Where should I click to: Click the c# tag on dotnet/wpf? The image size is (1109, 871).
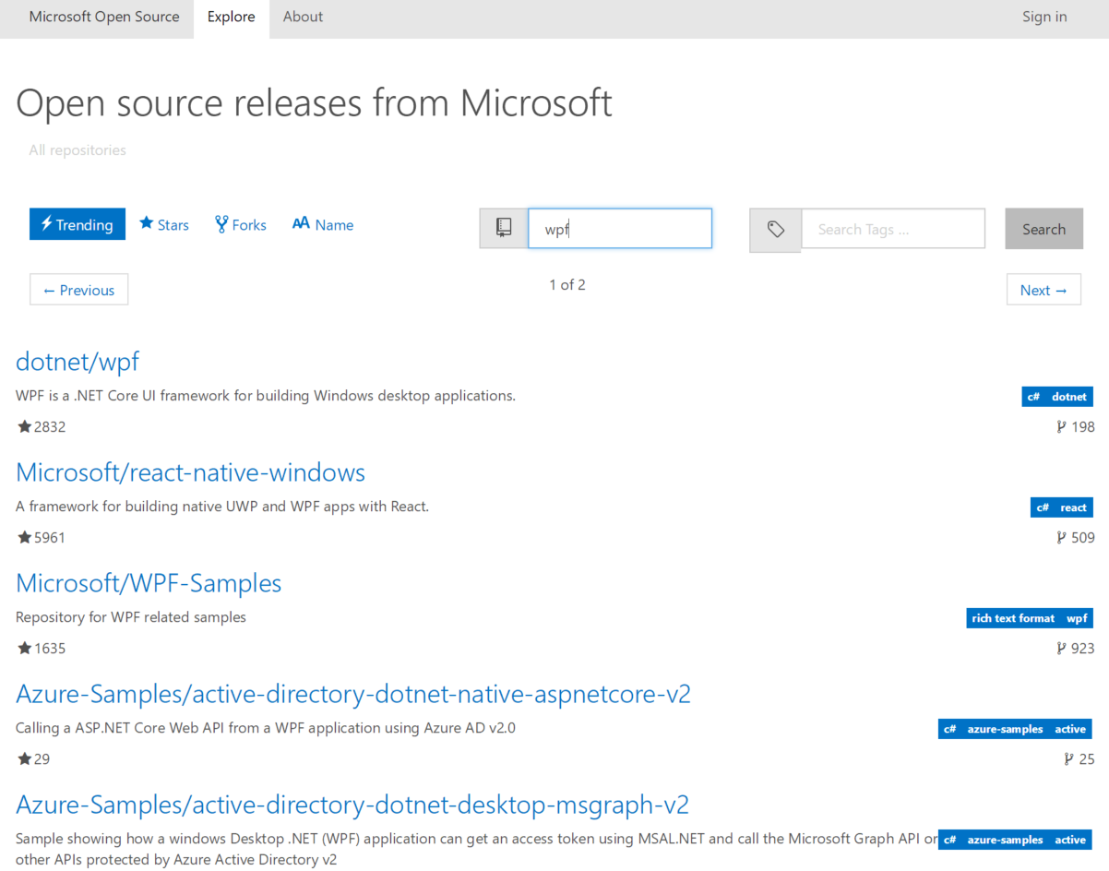tap(1033, 397)
